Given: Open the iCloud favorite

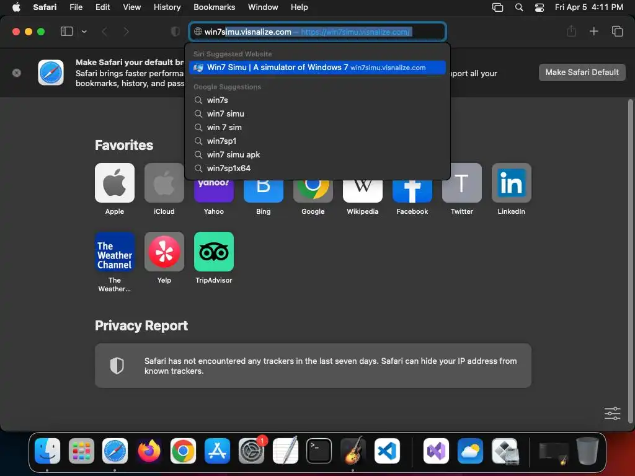Looking at the screenshot, I should click(x=164, y=183).
